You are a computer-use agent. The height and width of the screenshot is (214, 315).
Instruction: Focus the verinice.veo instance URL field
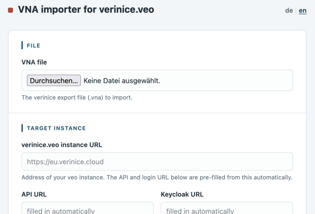click(x=157, y=162)
